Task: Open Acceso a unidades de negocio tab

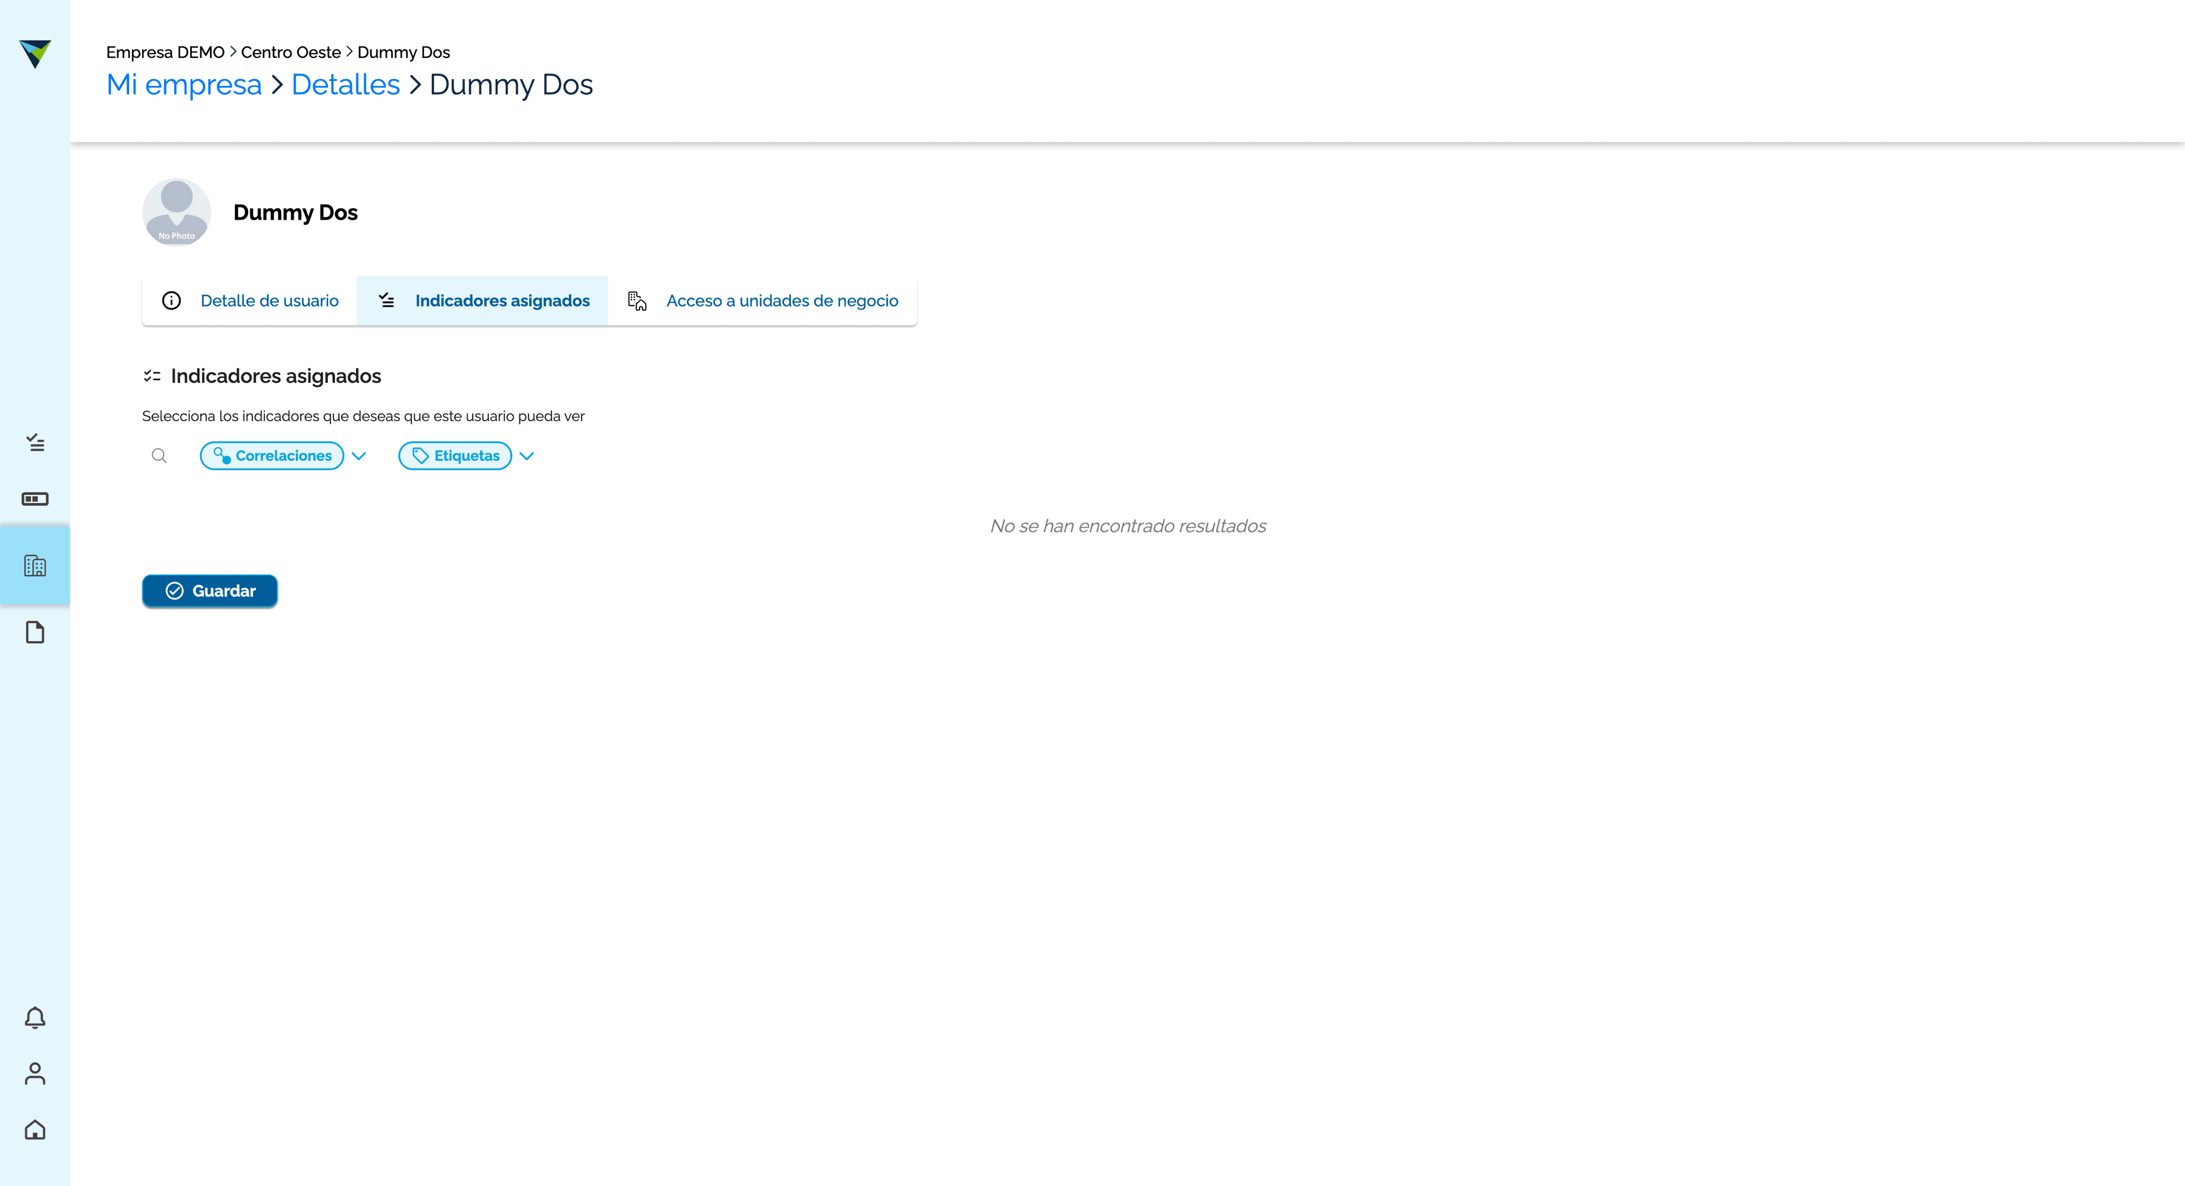Action: (x=762, y=301)
